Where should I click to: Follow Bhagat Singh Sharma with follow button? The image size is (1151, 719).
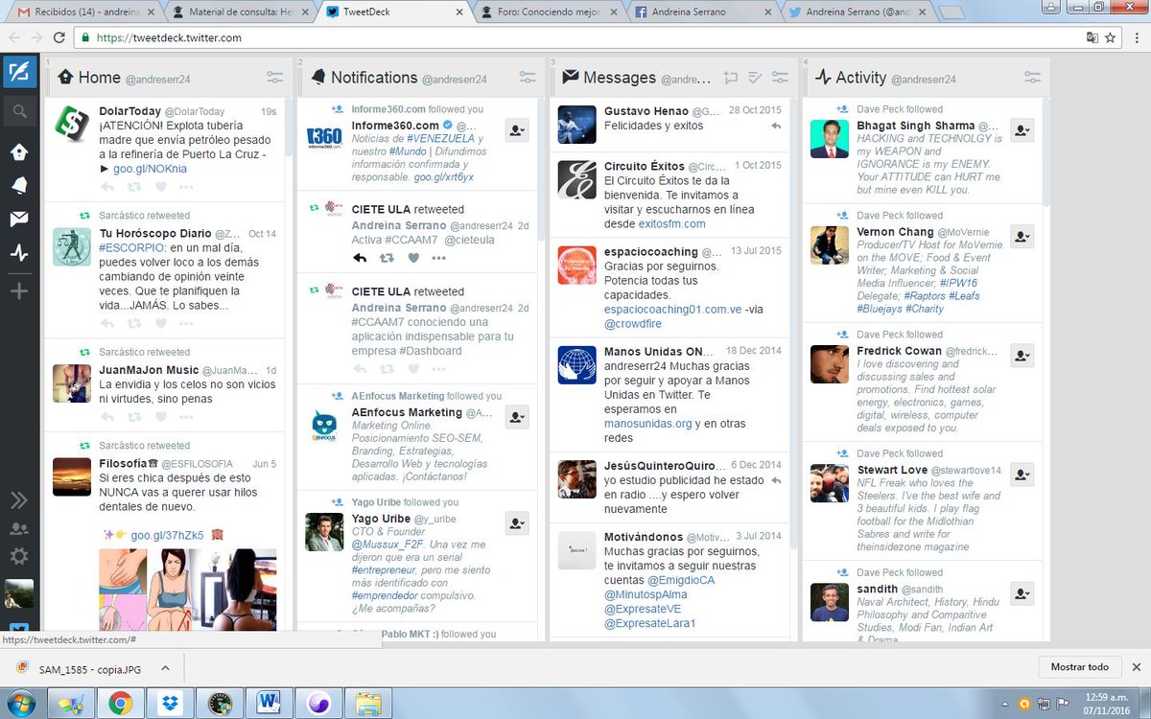pyautogui.click(x=1022, y=131)
